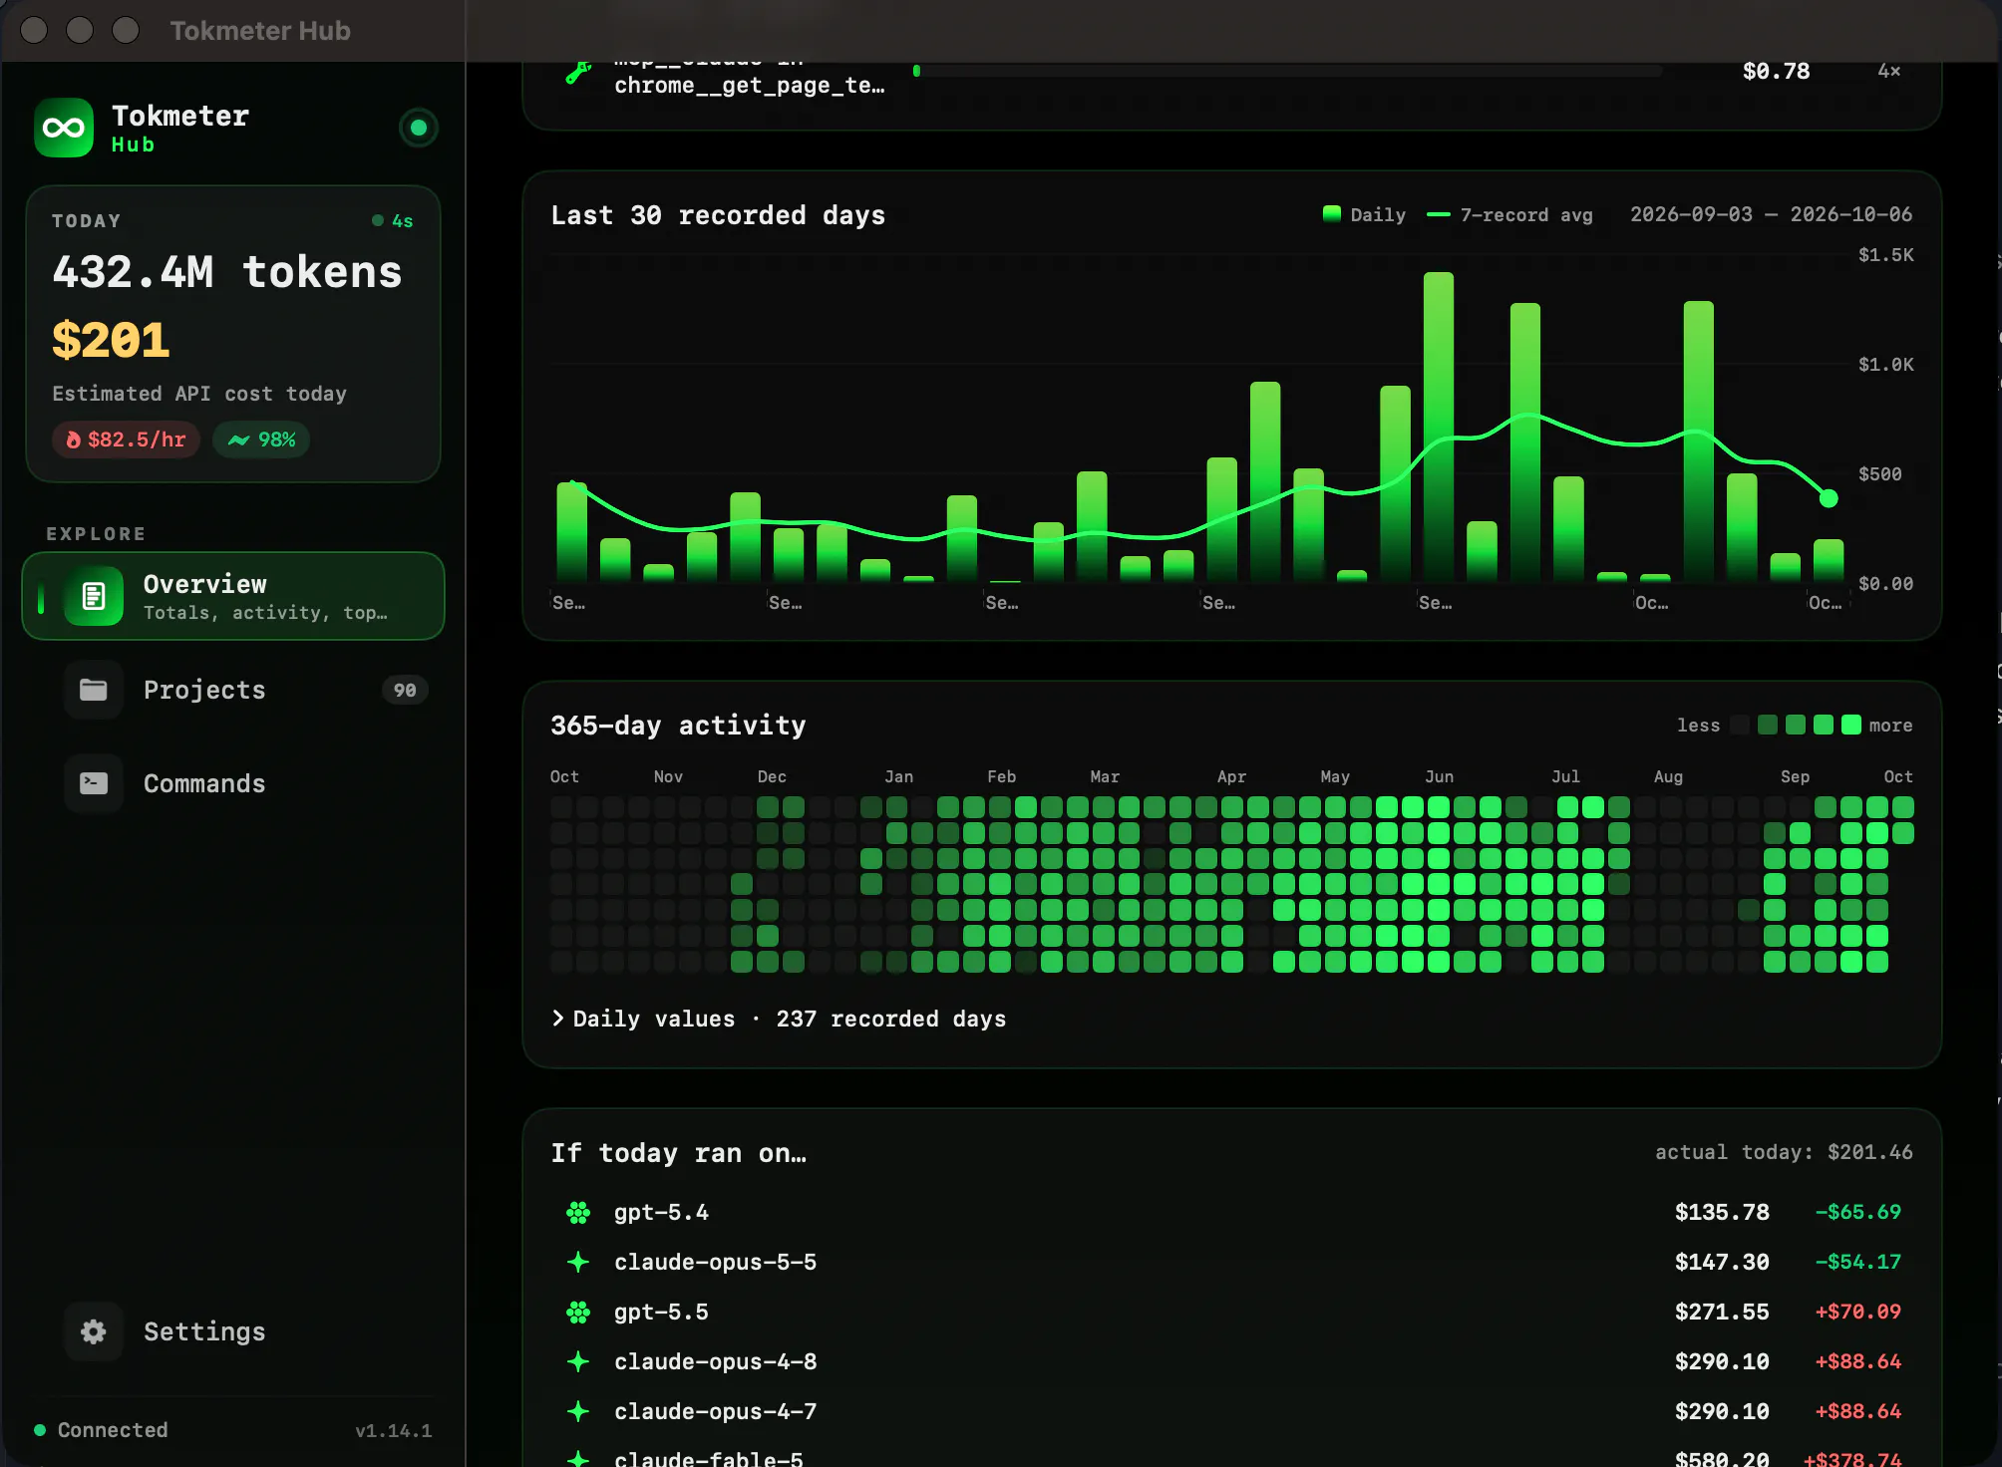Click the tallest bar in the chart
This screenshot has width=2002, height=1467.
pos(1439,427)
